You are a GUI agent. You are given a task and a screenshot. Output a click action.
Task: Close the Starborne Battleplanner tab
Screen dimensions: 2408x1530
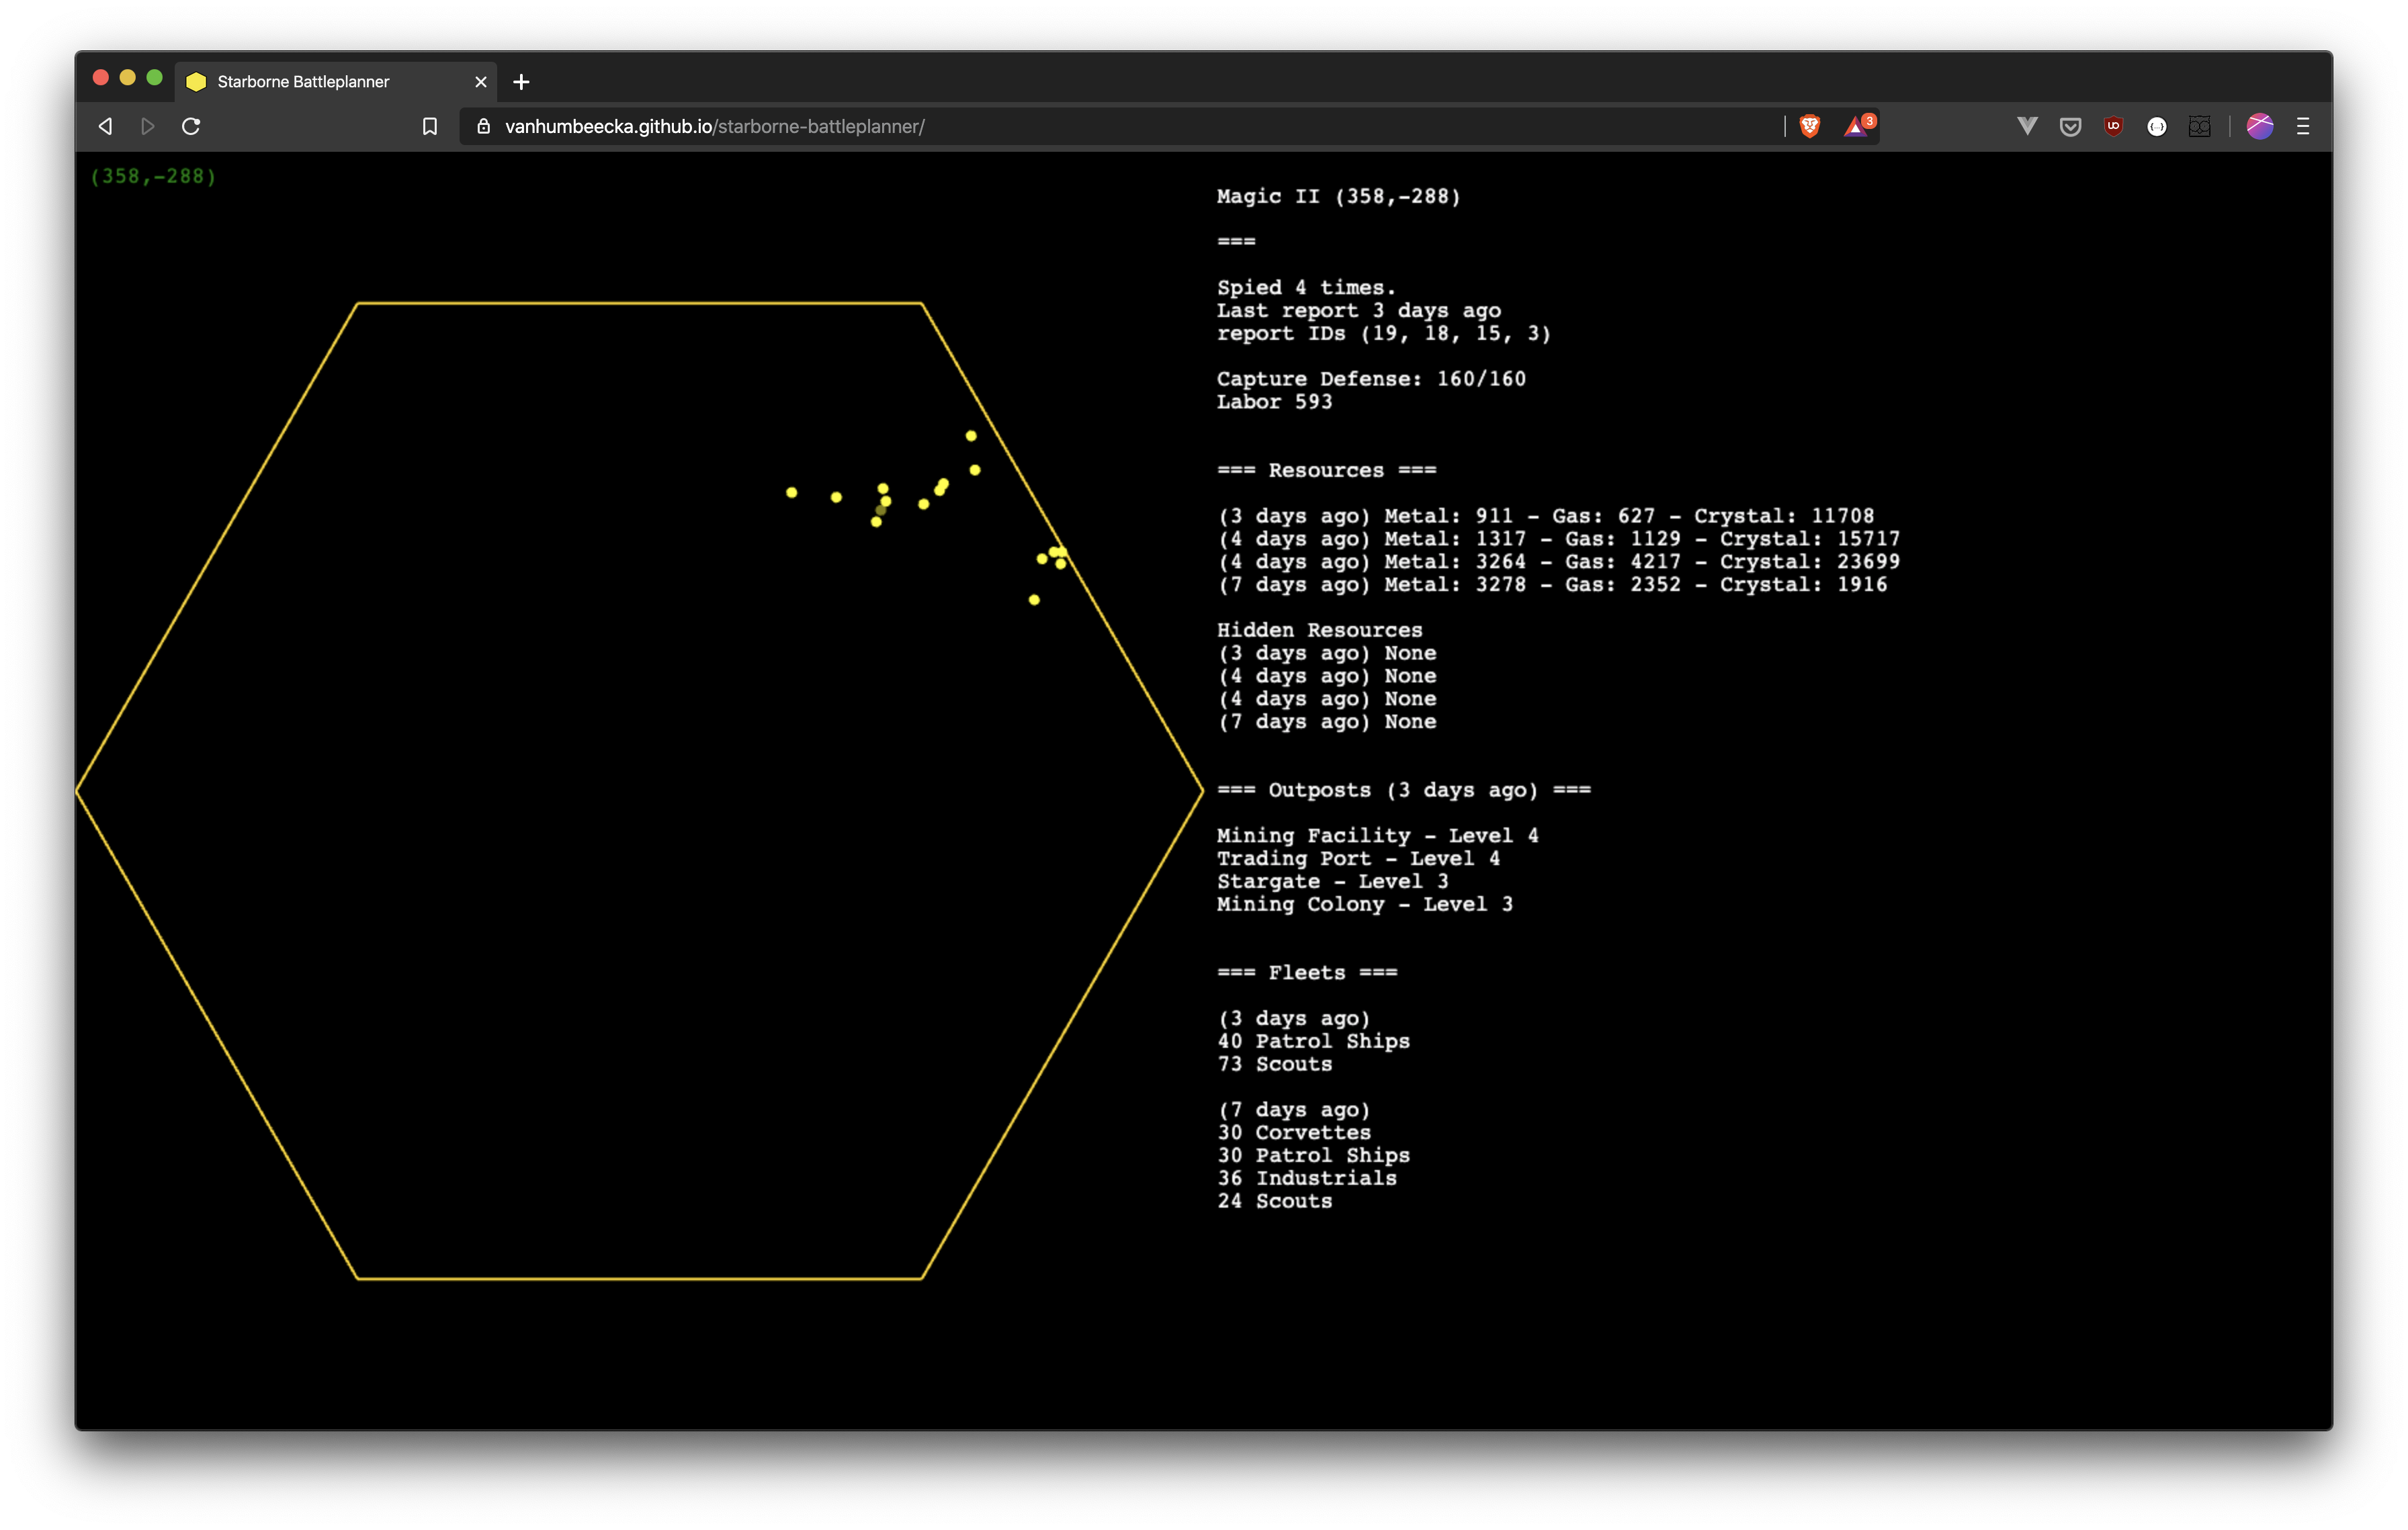[x=481, y=82]
